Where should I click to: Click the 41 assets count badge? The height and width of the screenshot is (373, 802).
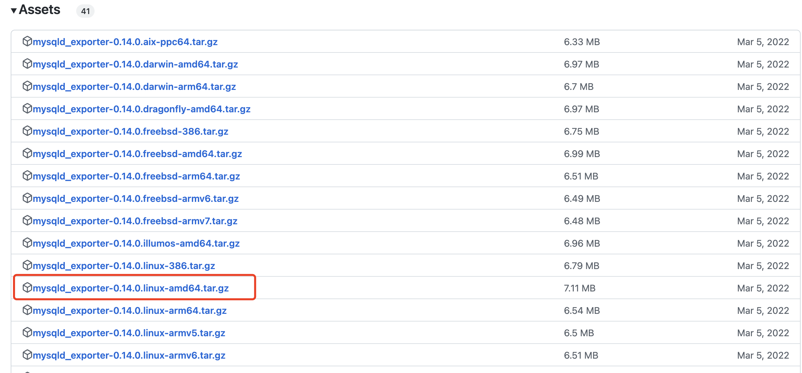[x=86, y=11]
